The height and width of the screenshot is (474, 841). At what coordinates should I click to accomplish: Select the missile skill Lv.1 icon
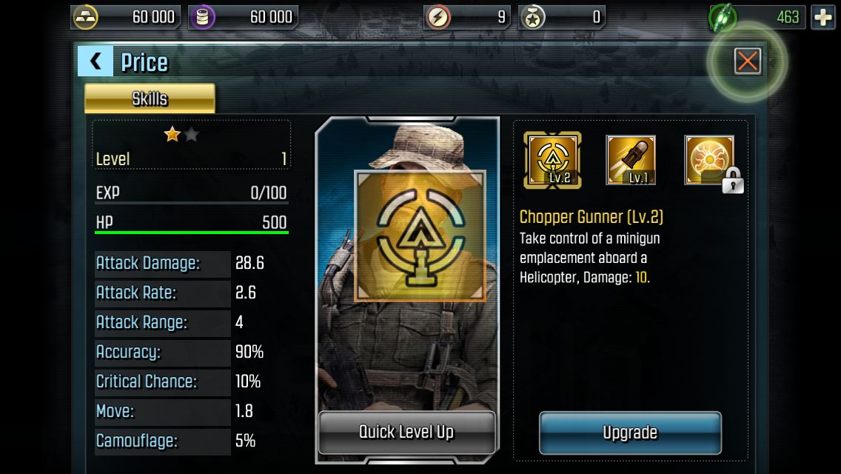click(x=631, y=160)
